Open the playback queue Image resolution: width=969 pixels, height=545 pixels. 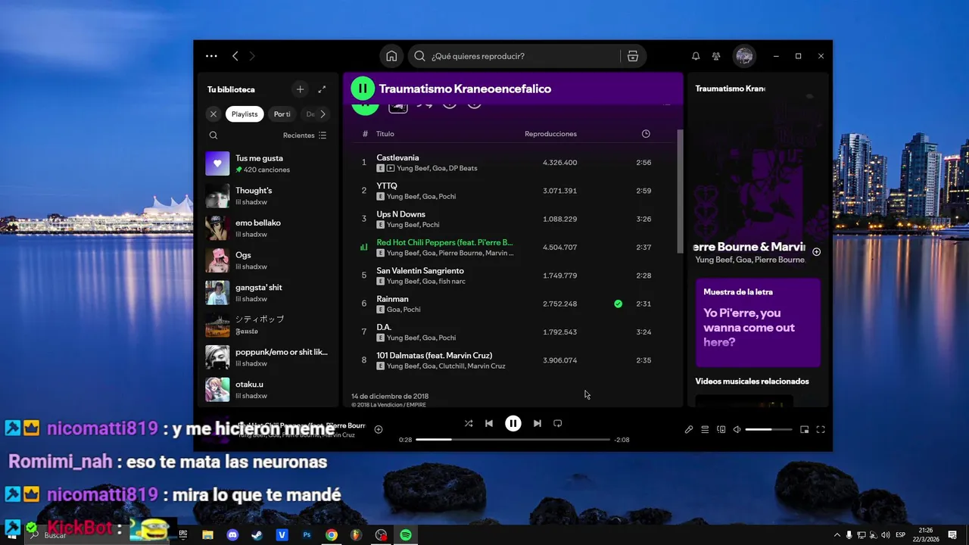click(x=705, y=429)
